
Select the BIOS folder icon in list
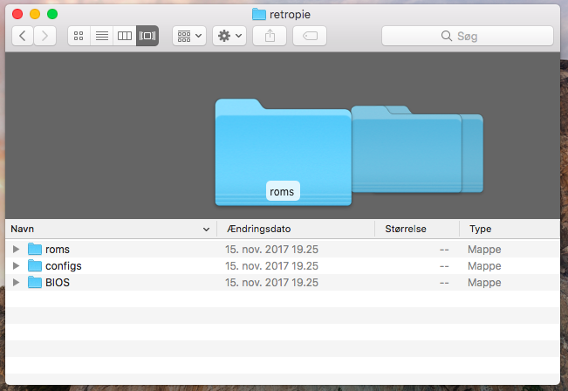click(35, 282)
